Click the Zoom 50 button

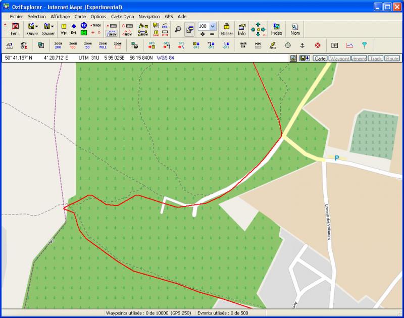[87, 45]
